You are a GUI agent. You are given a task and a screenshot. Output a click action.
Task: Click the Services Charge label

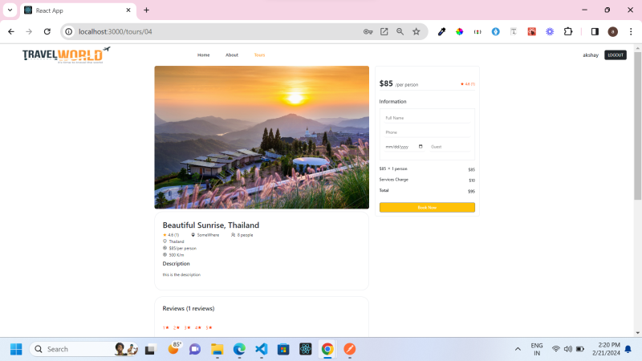[393, 180]
